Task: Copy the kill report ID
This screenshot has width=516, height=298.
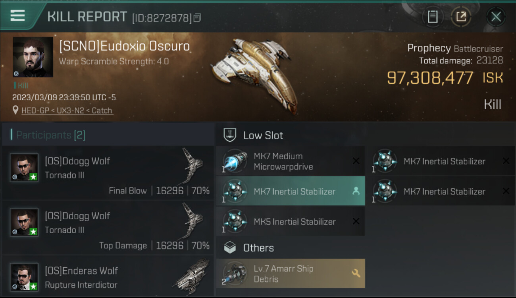Action: tap(197, 18)
